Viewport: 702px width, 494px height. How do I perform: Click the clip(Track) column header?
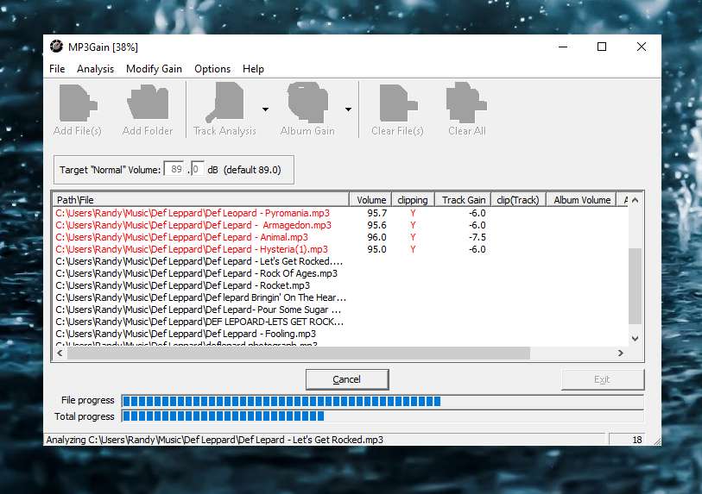(x=518, y=200)
